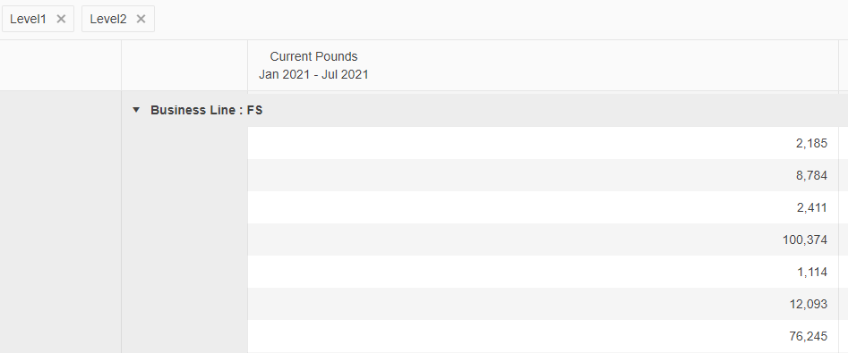Click the Business Line : FS group row
Viewport: 848px width, 353px height.
pos(484,110)
